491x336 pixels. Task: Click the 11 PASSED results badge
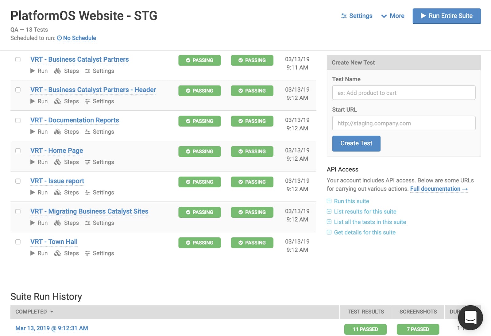(x=365, y=329)
